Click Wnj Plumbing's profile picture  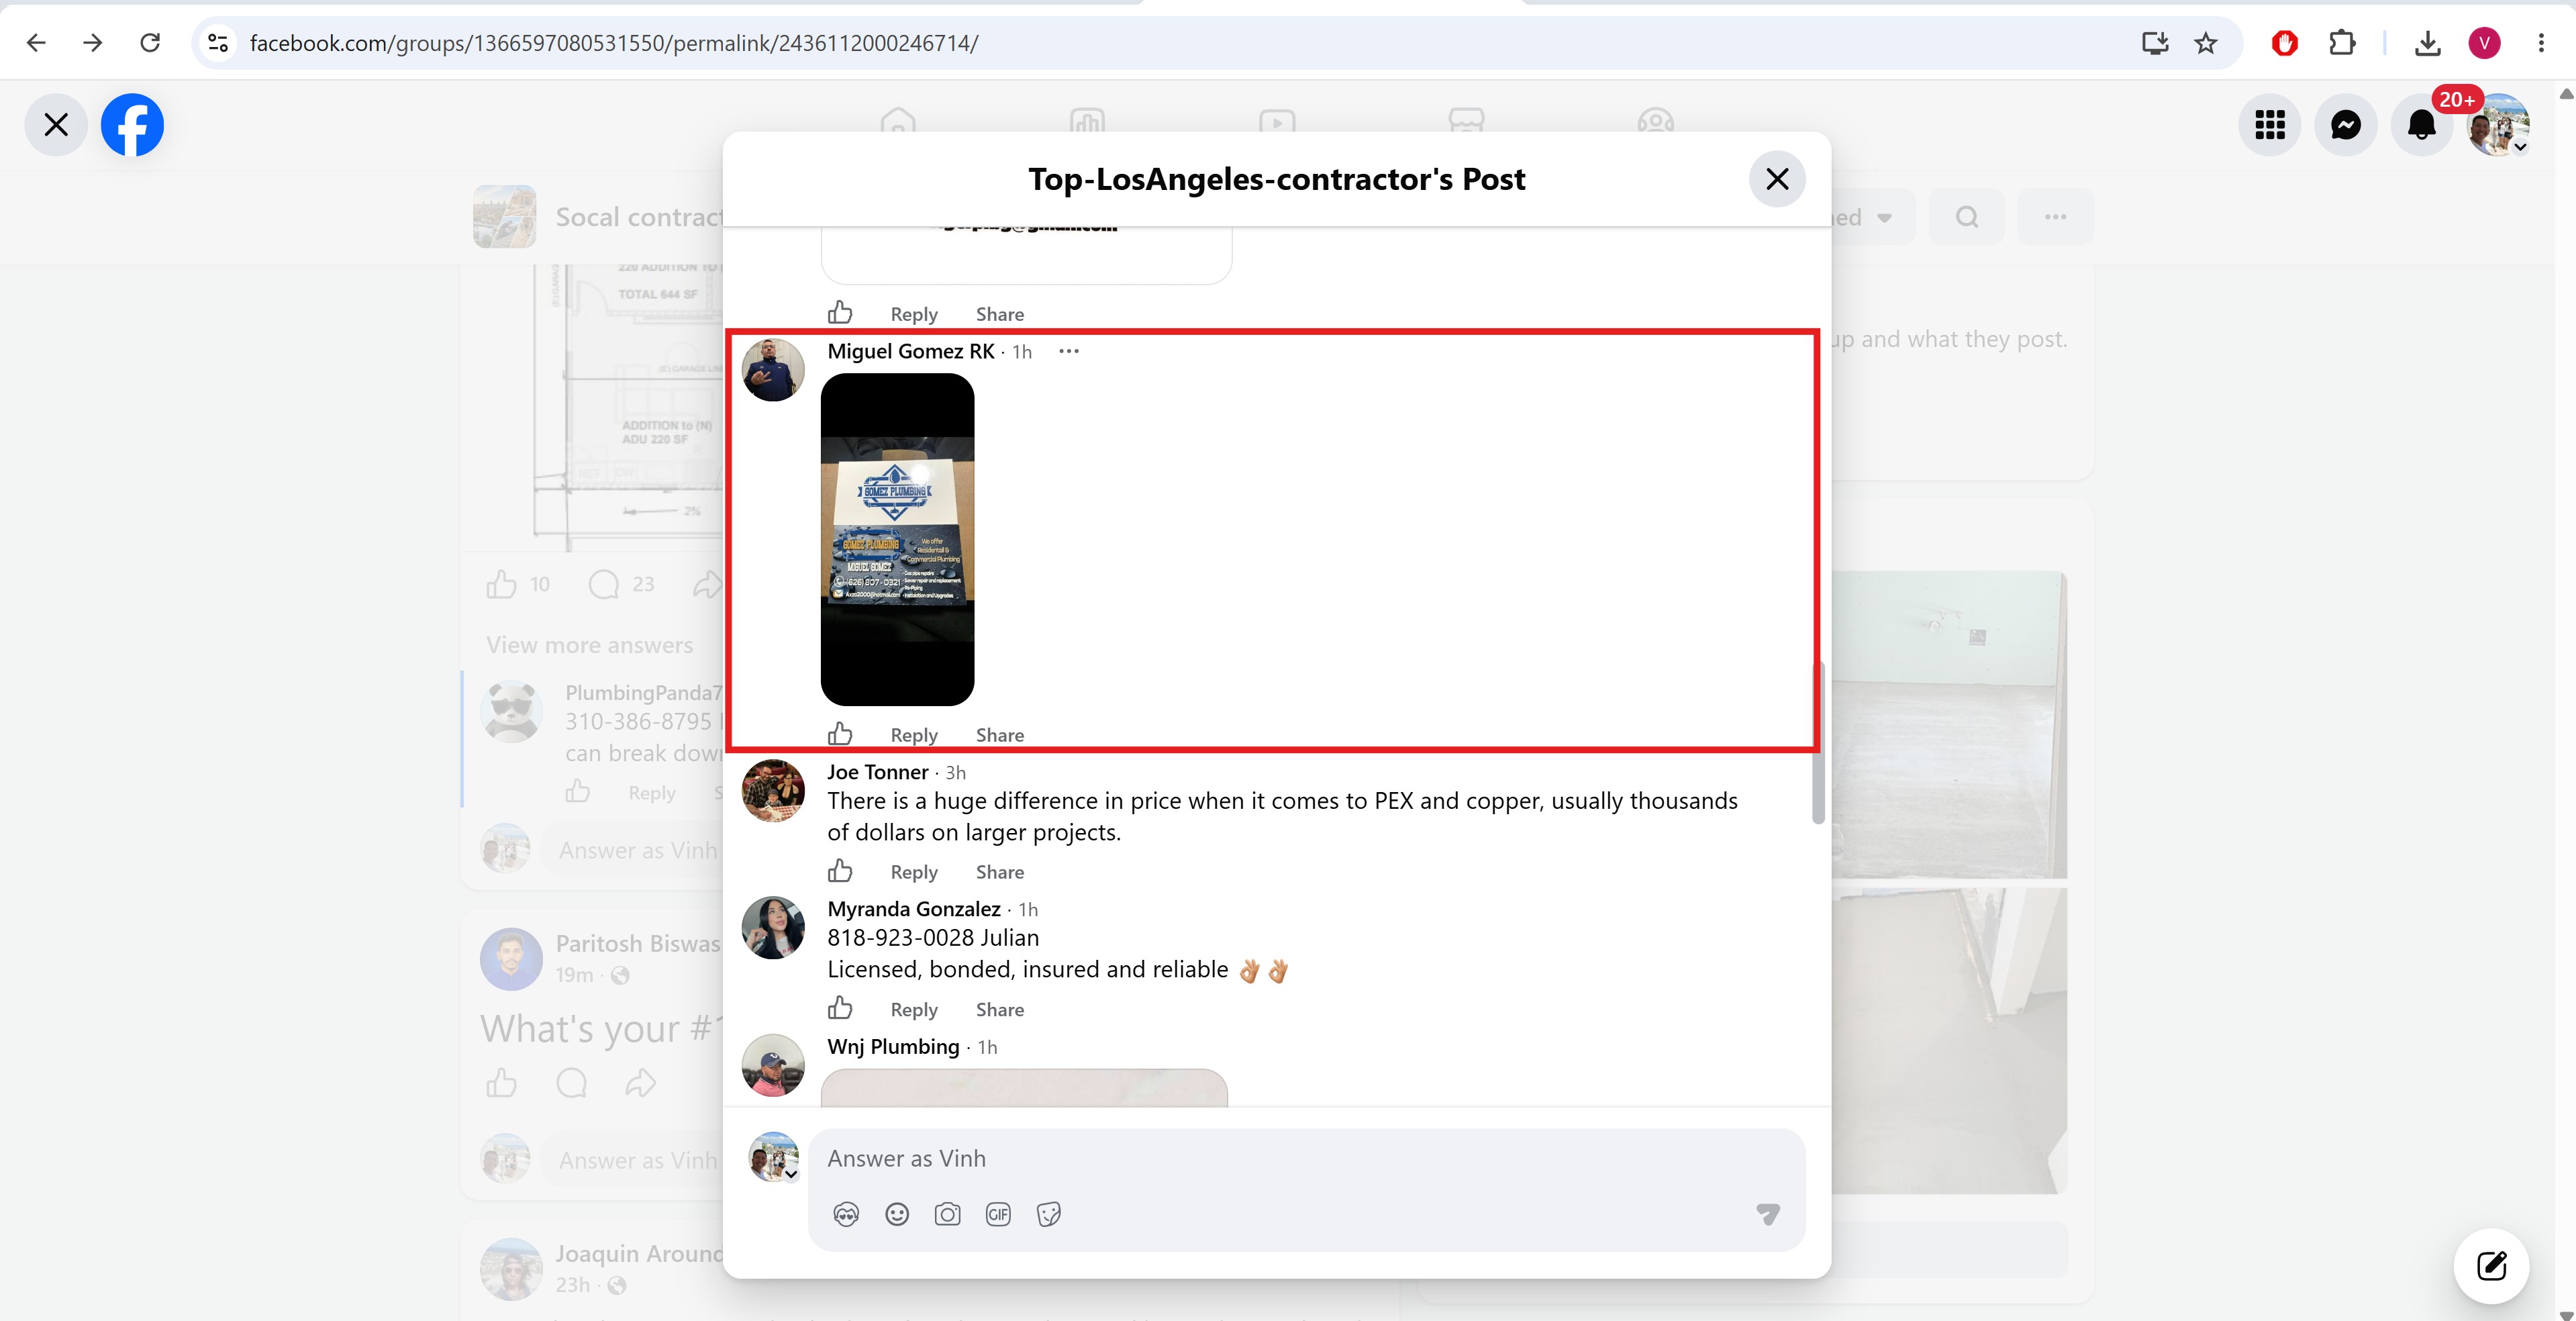(773, 1065)
